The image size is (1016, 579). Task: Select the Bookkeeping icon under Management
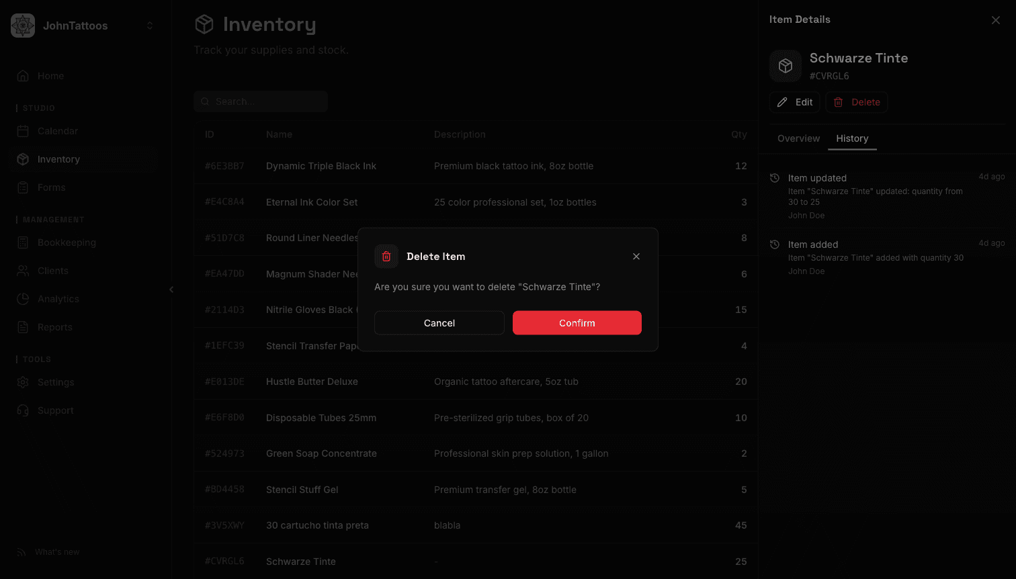[24, 242]
